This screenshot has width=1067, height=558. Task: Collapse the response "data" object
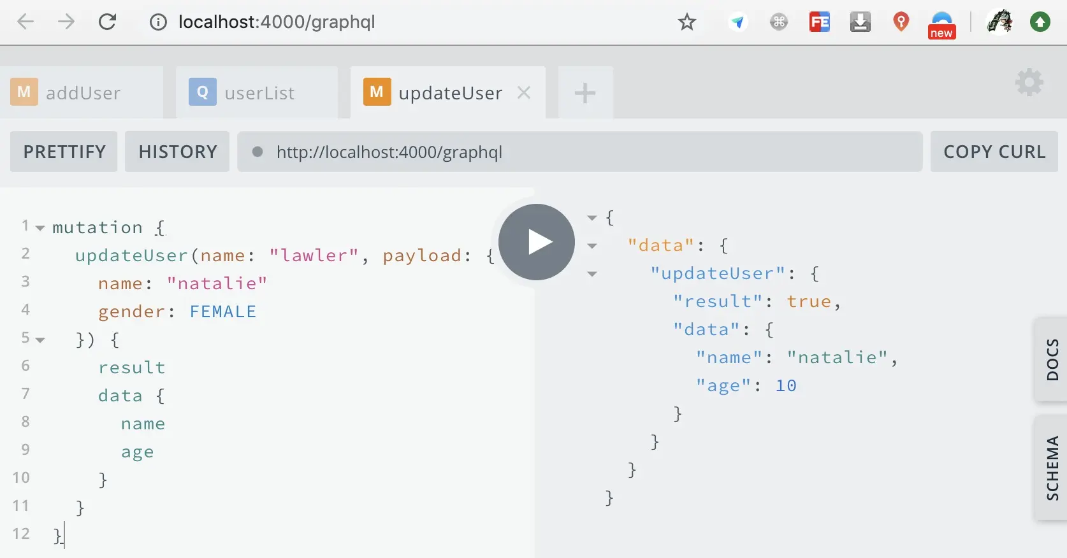(592, 246)
